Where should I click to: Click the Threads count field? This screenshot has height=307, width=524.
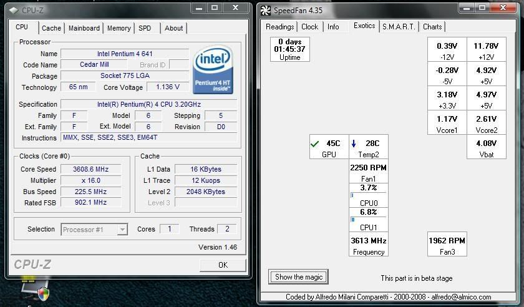tap(227, 229)
